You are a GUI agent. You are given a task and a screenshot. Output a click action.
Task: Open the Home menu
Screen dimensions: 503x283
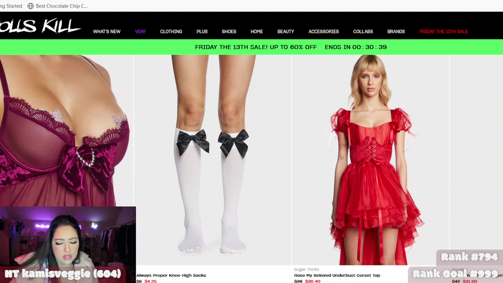coord(256,31)
